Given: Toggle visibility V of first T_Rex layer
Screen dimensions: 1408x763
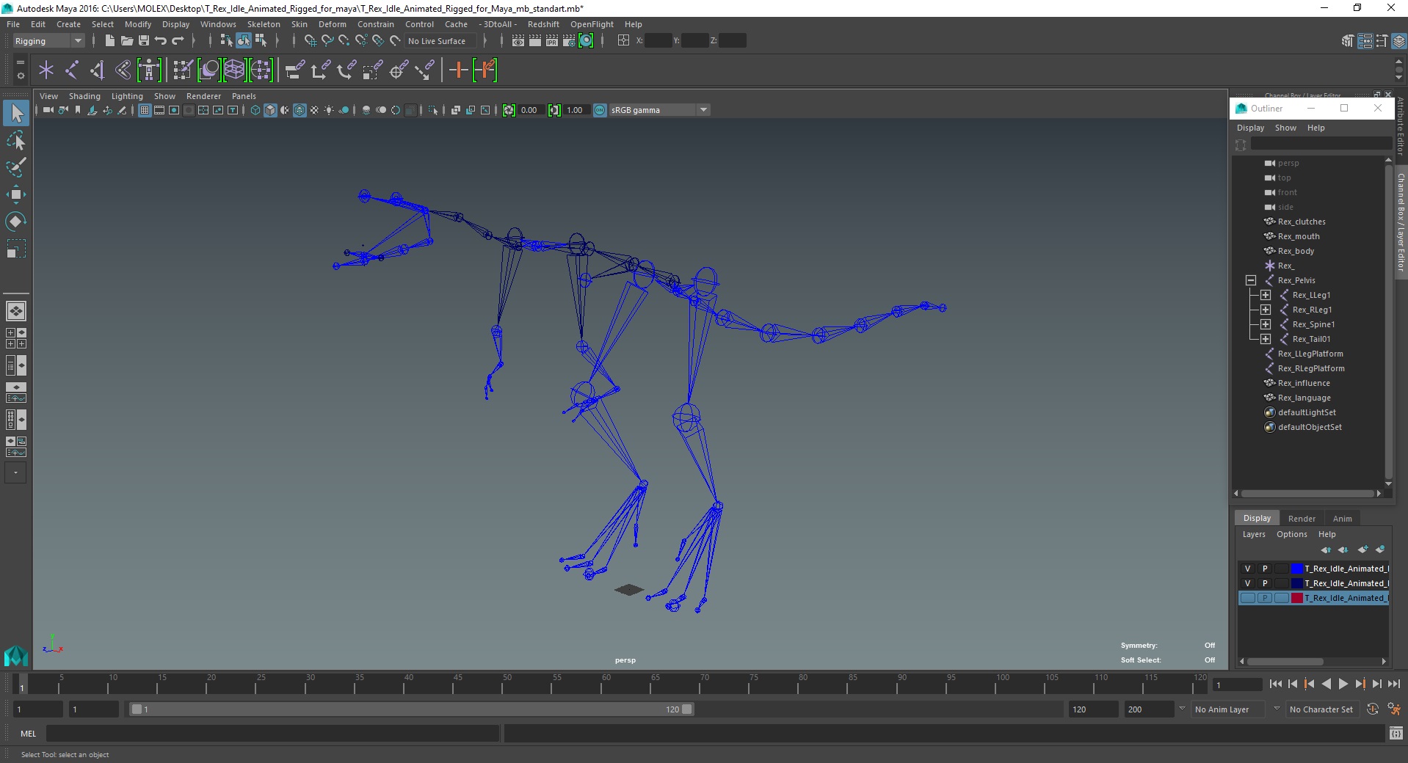Looking at the screenshot, I should (1247, 569).
